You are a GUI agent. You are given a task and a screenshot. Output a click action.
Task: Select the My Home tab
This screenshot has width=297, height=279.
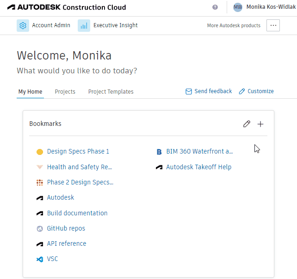(30, 92)
